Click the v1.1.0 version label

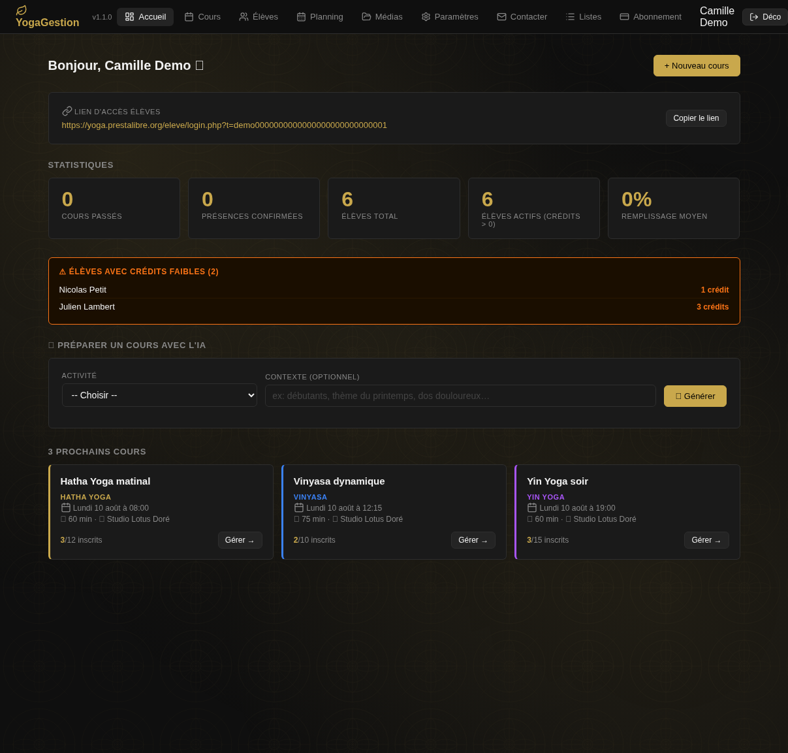[102, 17]
